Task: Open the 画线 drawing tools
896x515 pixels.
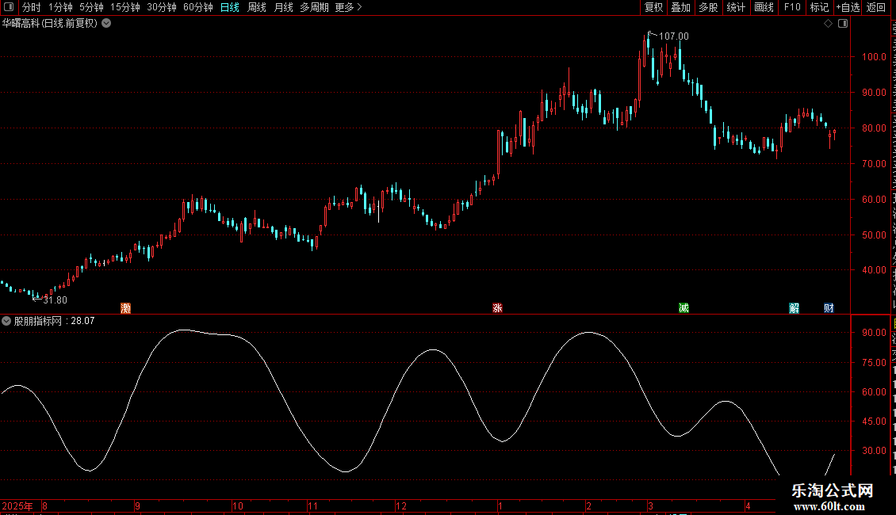Action: point(764,7)
